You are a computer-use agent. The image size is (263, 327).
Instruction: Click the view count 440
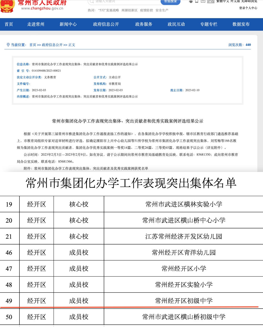click(248, 45)
